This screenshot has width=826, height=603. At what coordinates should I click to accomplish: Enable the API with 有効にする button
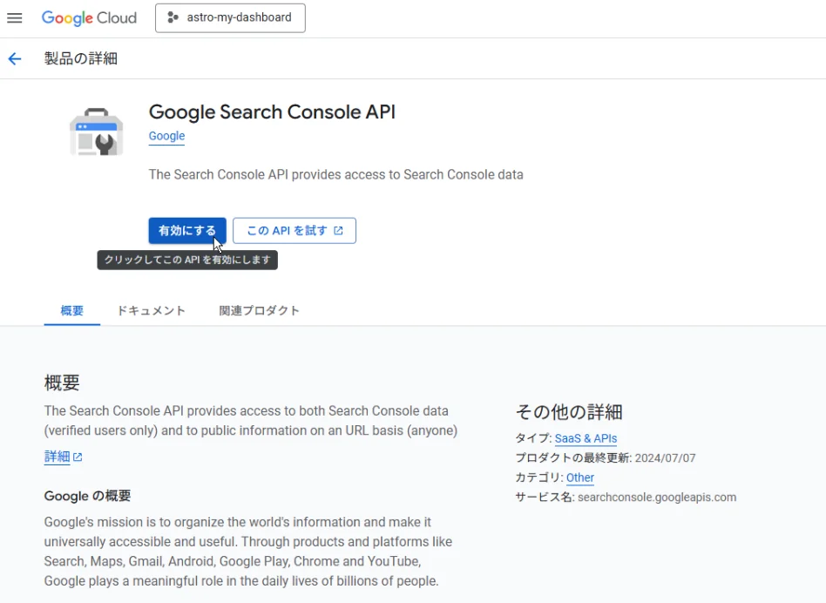(187, 231)
